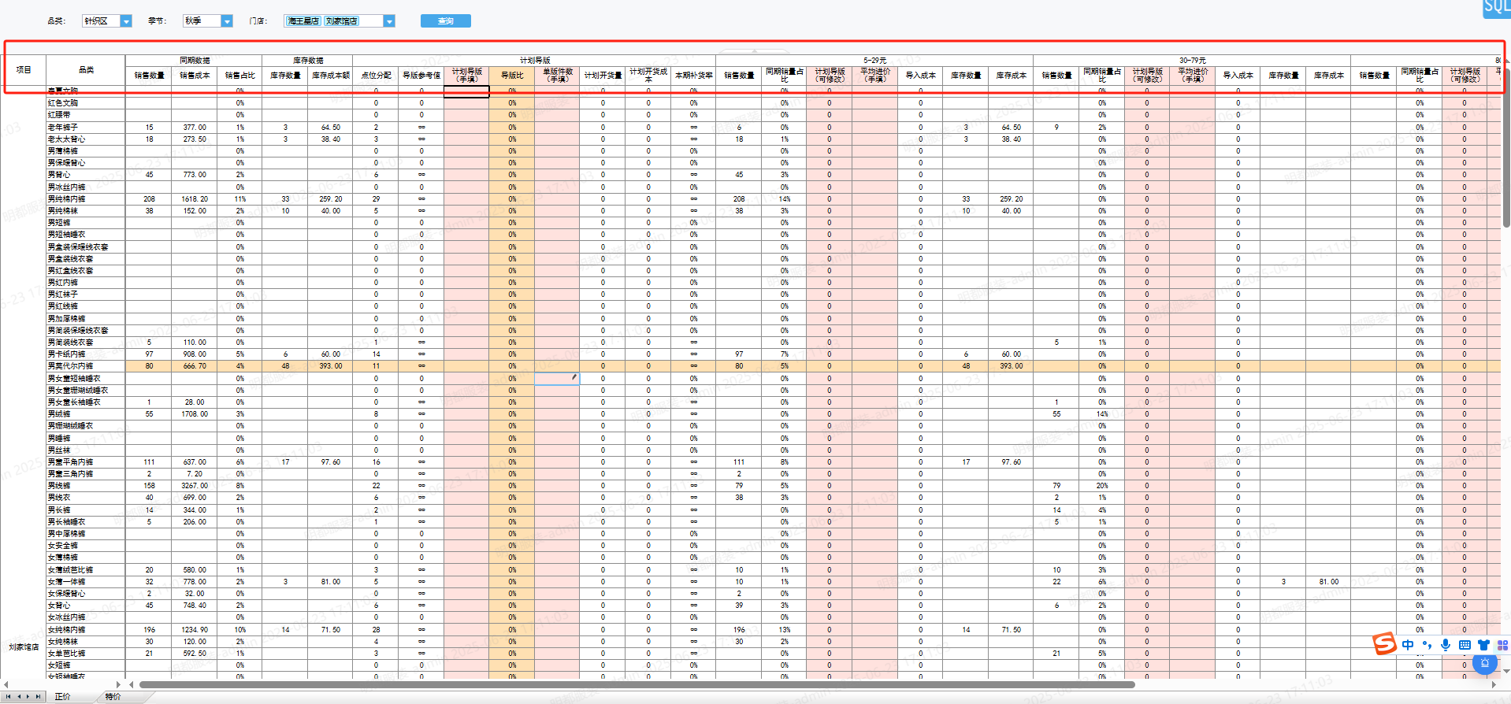Click the vertical scrollbar on the right edge
1511x704 pixels.
pos(1507,150)
